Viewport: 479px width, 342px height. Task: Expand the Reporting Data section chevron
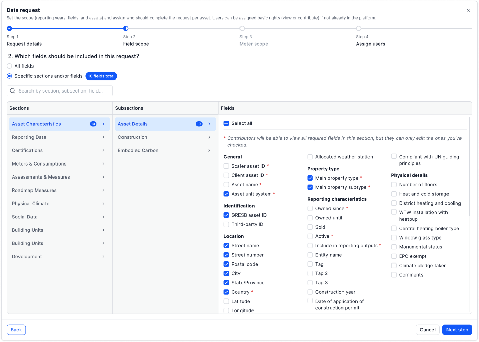(x=103, y=137)
